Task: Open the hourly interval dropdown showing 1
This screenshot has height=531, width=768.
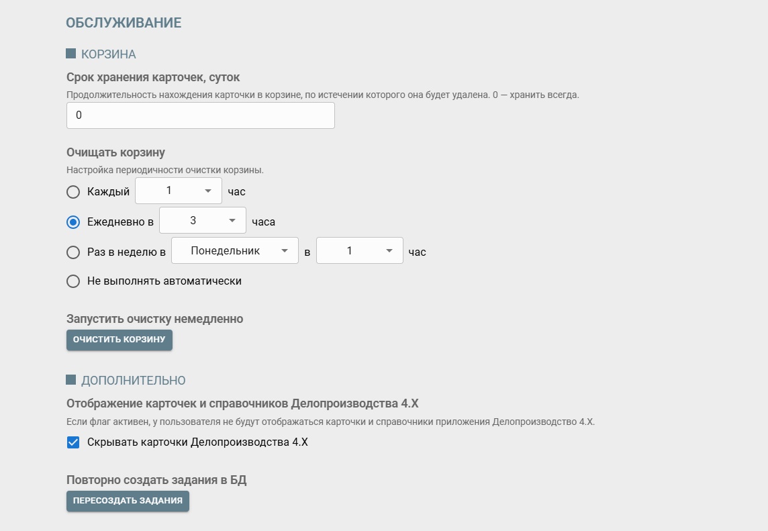Action: 178,191
